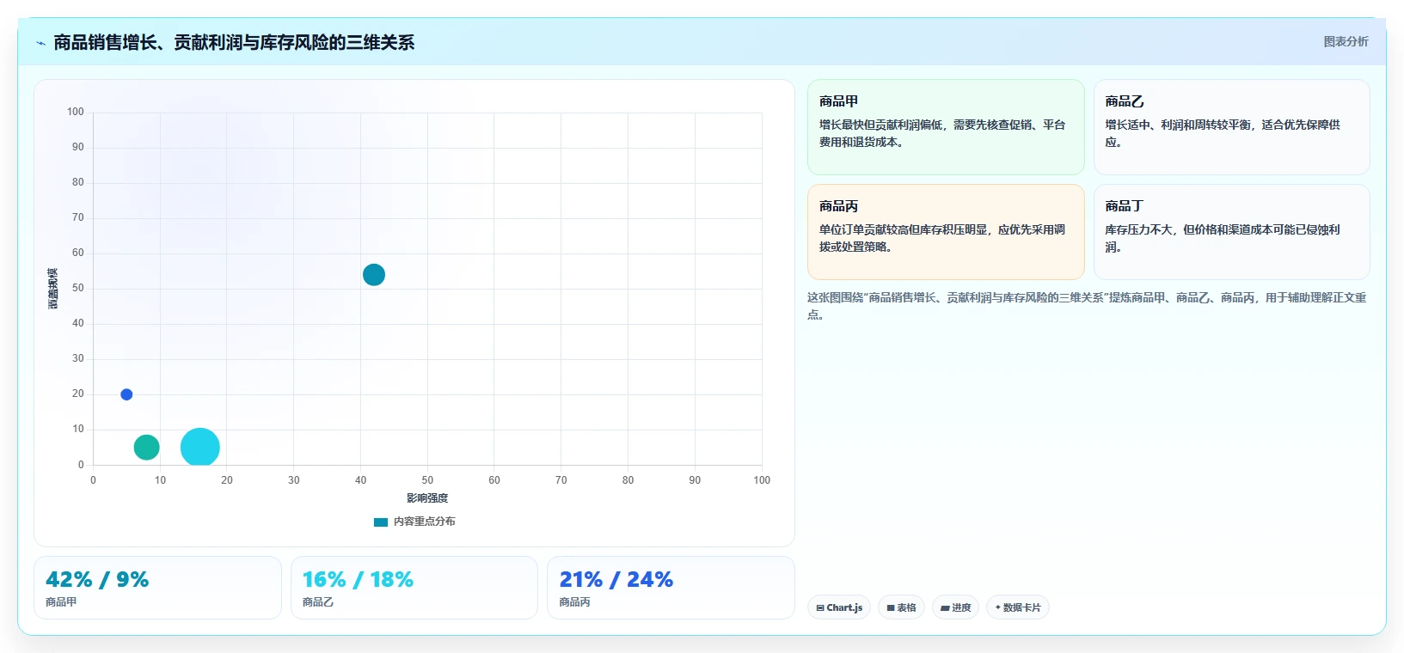The image size is (1404, 653).
Task: Select the large cyan bubble near 16
Action: (x=200, y=447)
